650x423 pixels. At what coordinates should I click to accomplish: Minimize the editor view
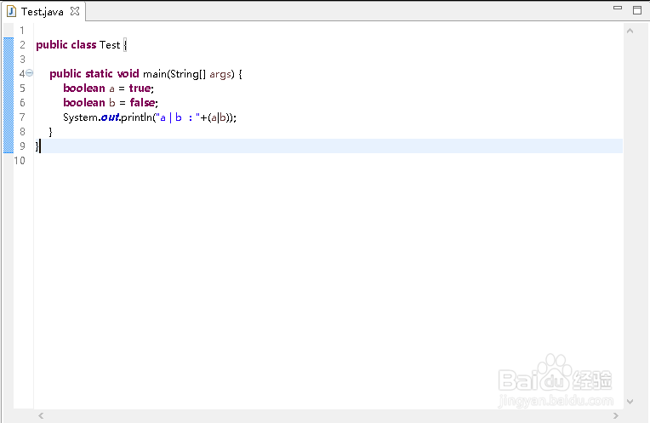coord(618,8)
